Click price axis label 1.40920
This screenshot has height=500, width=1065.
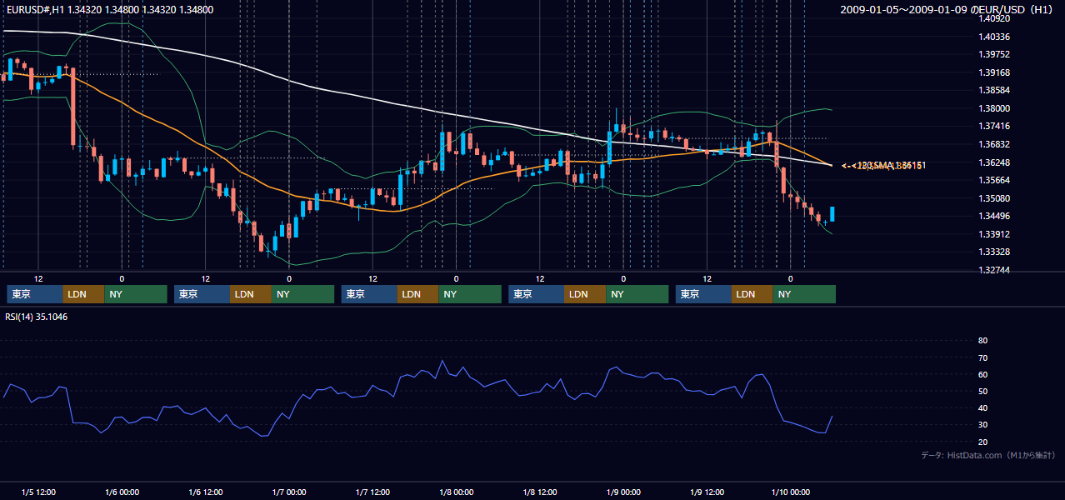[994, 18]
